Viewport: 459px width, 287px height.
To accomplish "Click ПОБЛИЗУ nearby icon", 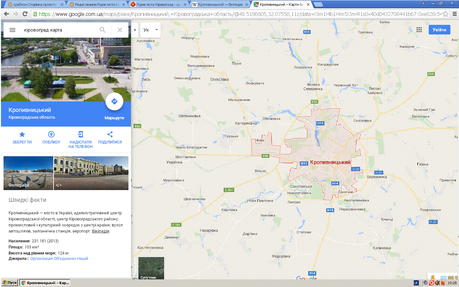I will click(x=51, y=138).
